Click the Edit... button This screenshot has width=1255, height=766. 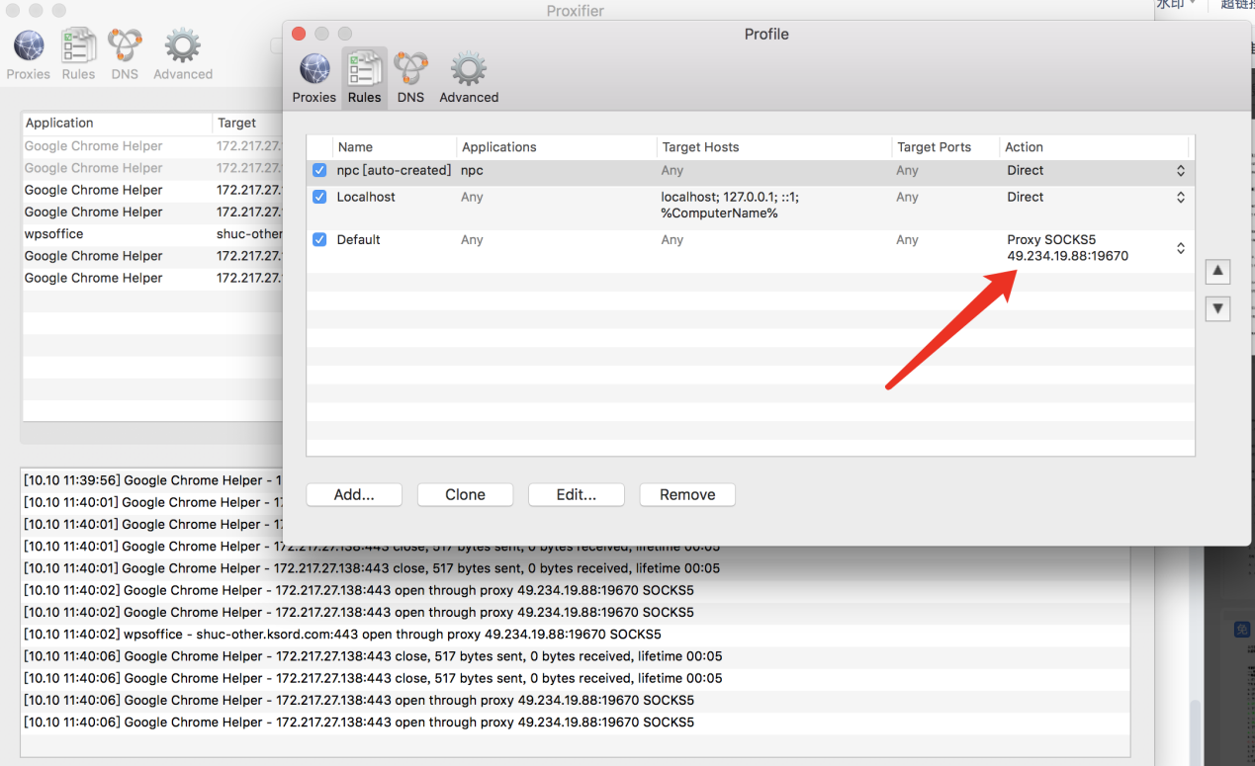pos(577,494)
